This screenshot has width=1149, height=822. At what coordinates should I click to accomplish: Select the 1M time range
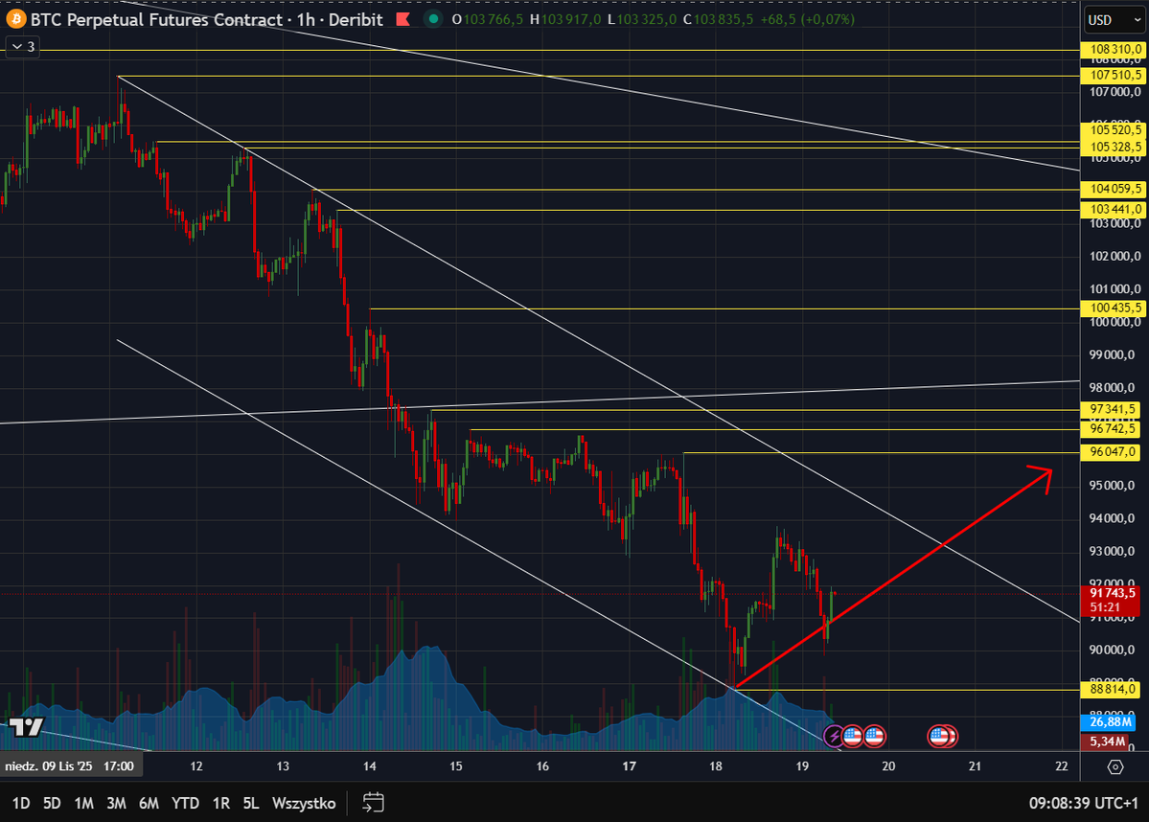(x=84, y=803)
